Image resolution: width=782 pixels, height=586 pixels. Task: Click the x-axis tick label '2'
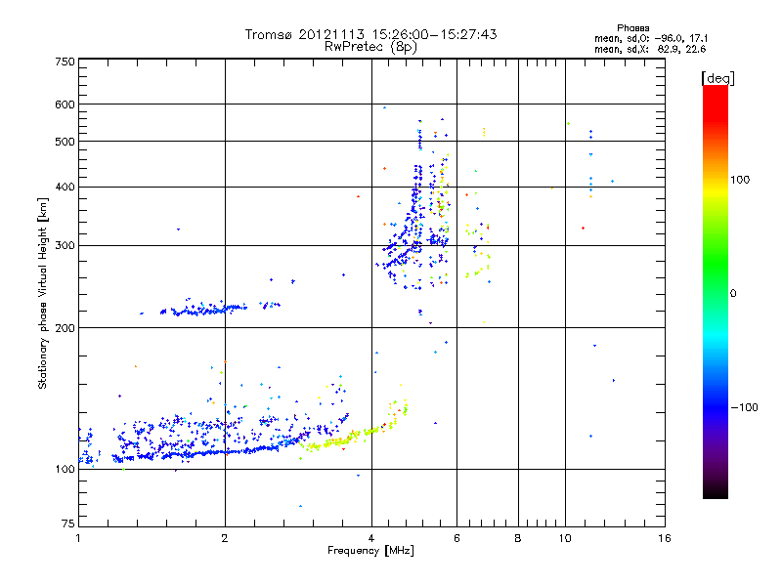click(x=225, y=538)
